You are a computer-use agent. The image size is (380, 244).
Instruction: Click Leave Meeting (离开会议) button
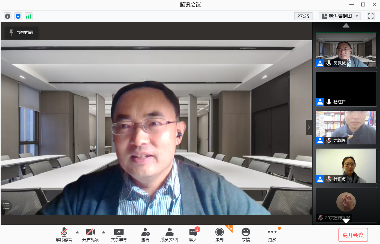pos(353,235)
